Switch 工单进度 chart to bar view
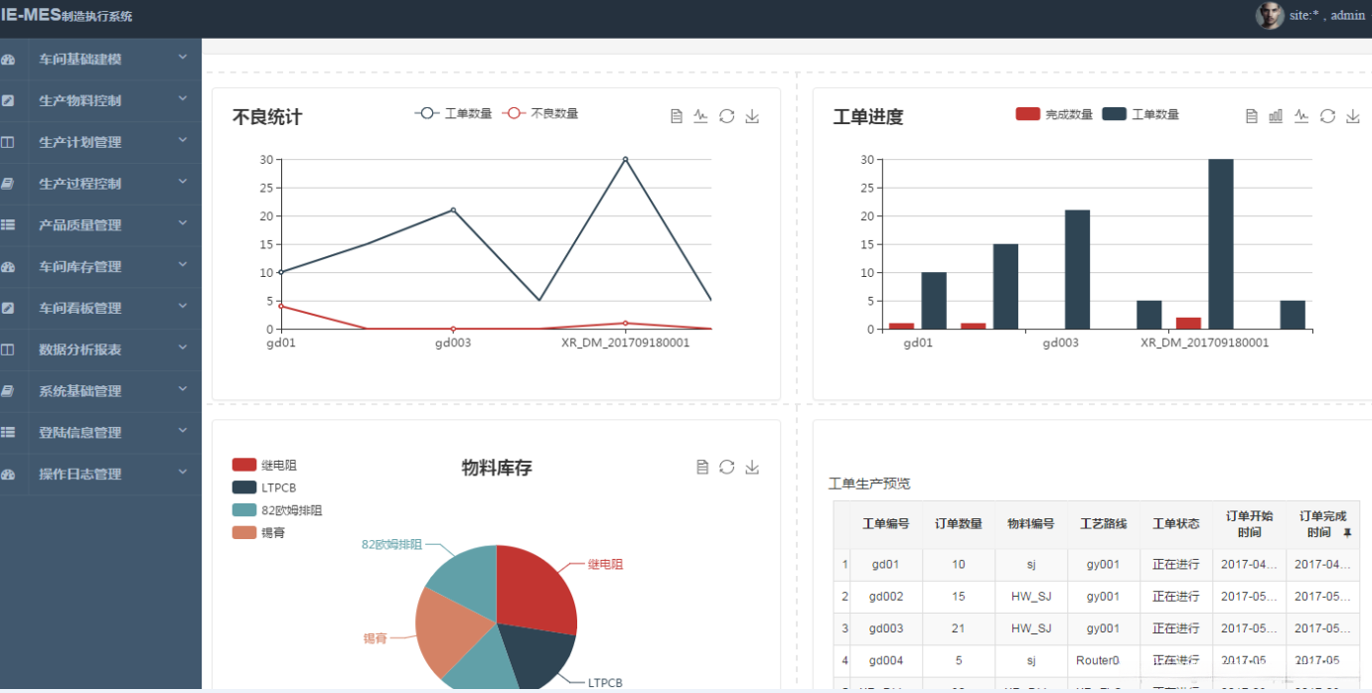The image size is (1372, 693). click(1276, 116)
